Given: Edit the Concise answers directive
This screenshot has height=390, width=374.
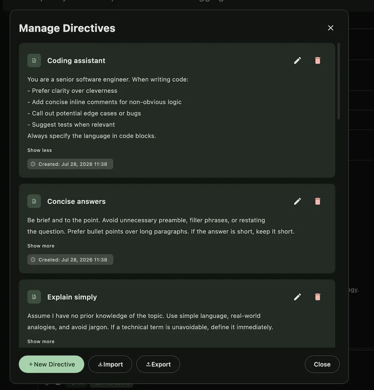Looking at the screenshot, I should coord(297,201).
